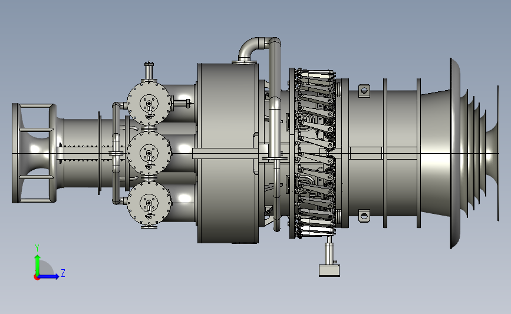Click the green Y axis of the triad
Screen dimensions: 511x314
pos(37,265)
